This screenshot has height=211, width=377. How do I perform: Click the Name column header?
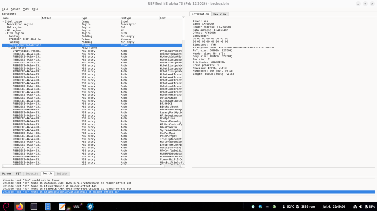22,18
